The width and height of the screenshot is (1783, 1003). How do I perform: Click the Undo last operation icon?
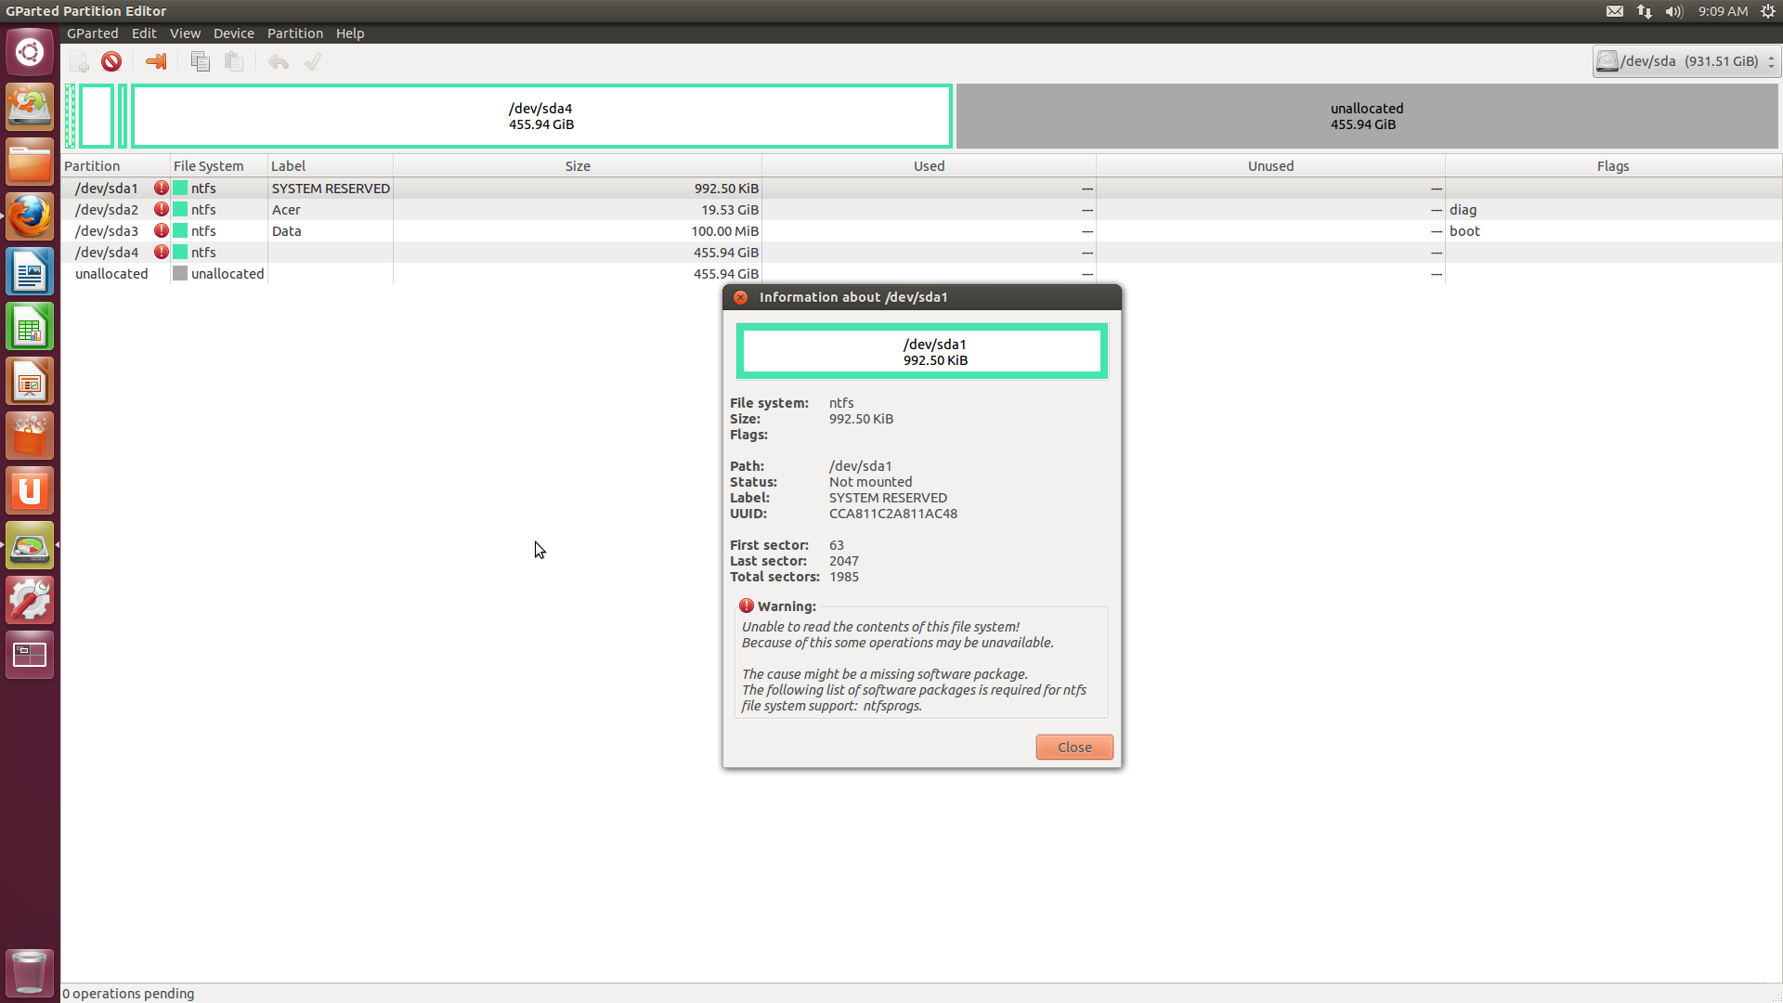coord(279,62)
